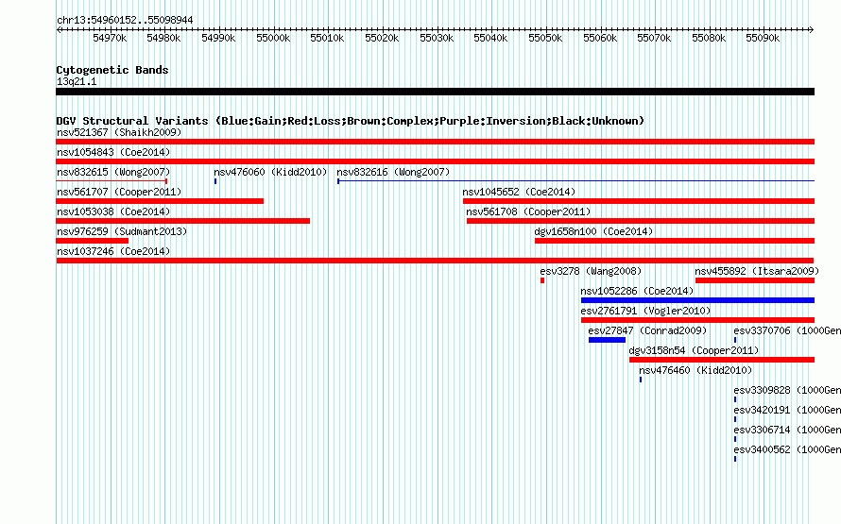Select nsv476060 (Kidd2010) variant label
The width and height of the screenshot is (841, 524).
coord(270,172)
